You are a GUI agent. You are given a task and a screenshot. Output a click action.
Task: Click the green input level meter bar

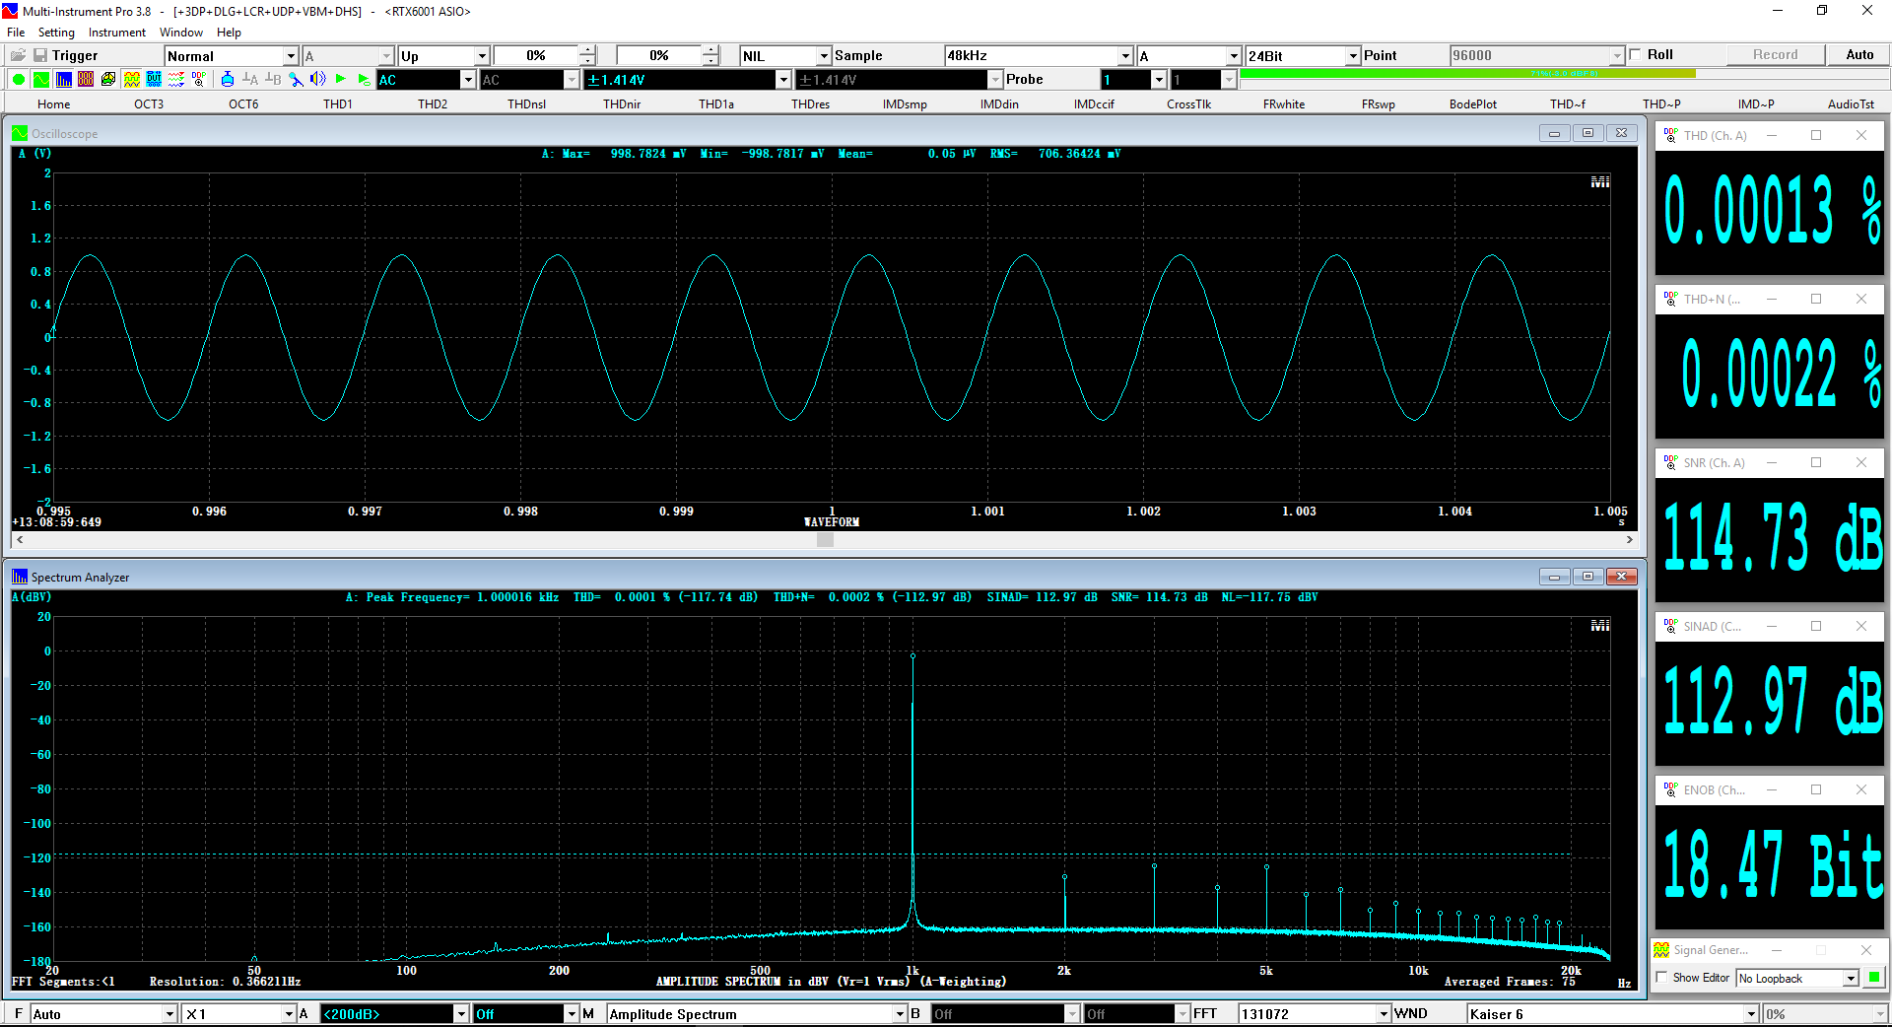pos(1467,73)
